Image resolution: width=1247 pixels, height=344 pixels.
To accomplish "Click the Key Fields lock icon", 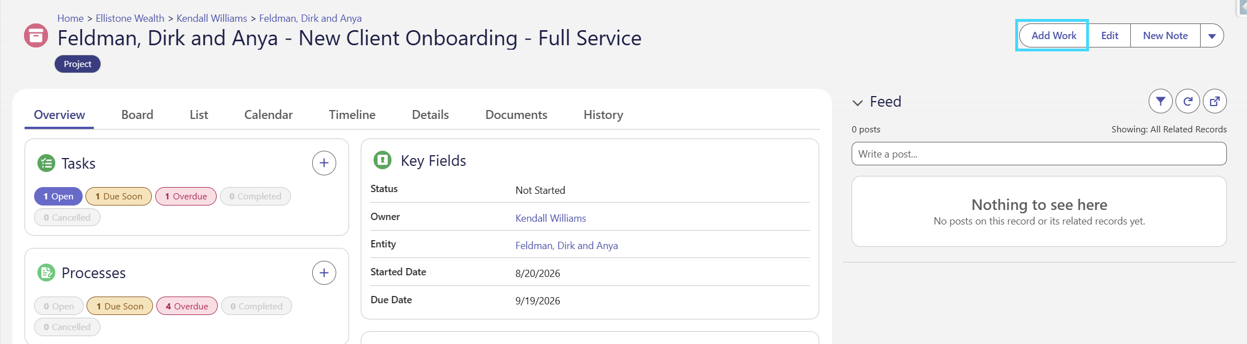I will (x=383, y=160).
